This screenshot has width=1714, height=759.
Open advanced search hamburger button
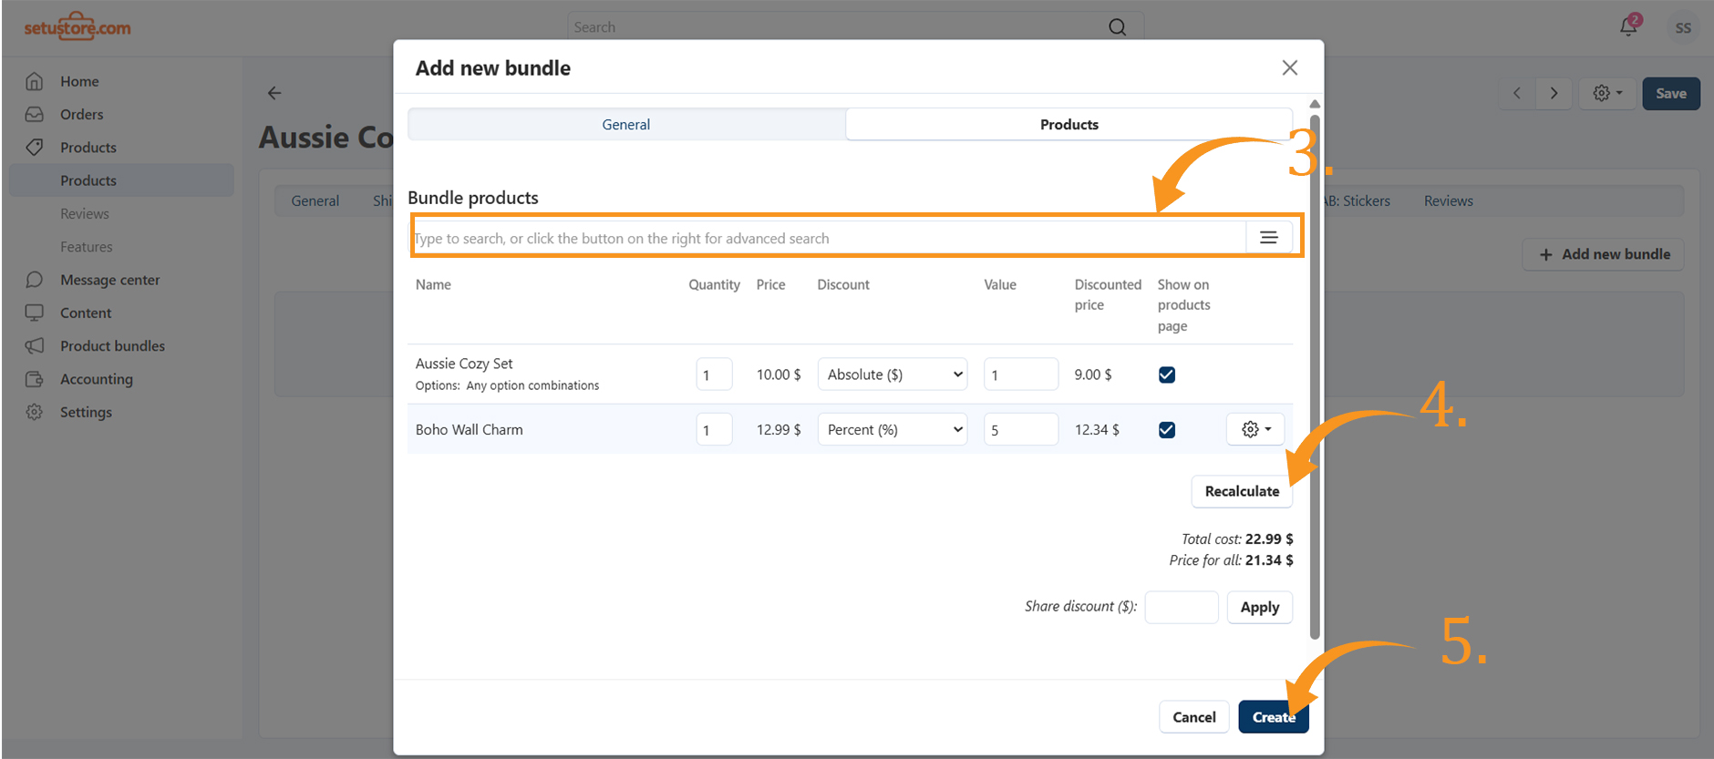1268,238
